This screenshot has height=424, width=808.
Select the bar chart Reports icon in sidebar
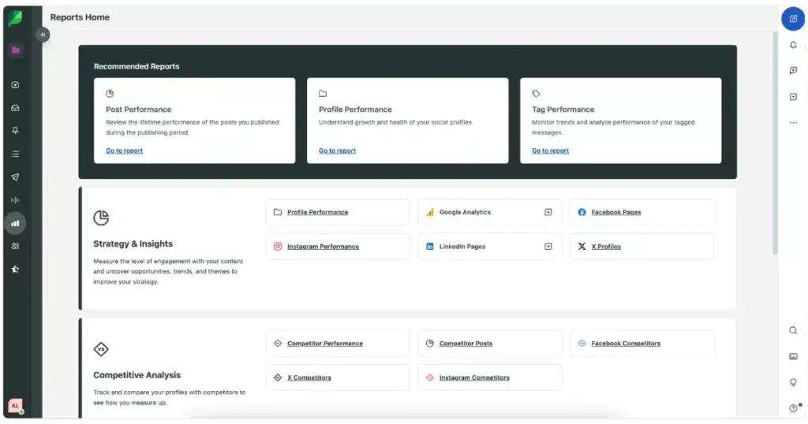click(15, 223)
